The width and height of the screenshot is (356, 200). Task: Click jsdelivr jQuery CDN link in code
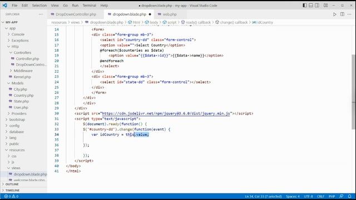166,113
